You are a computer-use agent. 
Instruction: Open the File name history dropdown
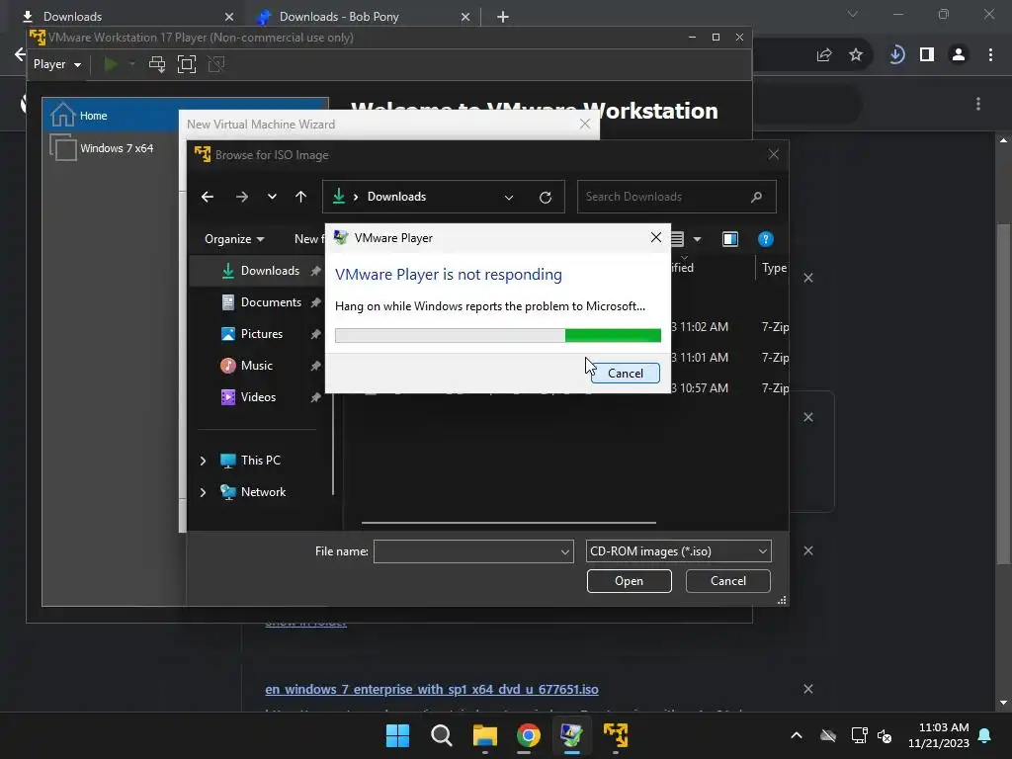tap(564, 551)
